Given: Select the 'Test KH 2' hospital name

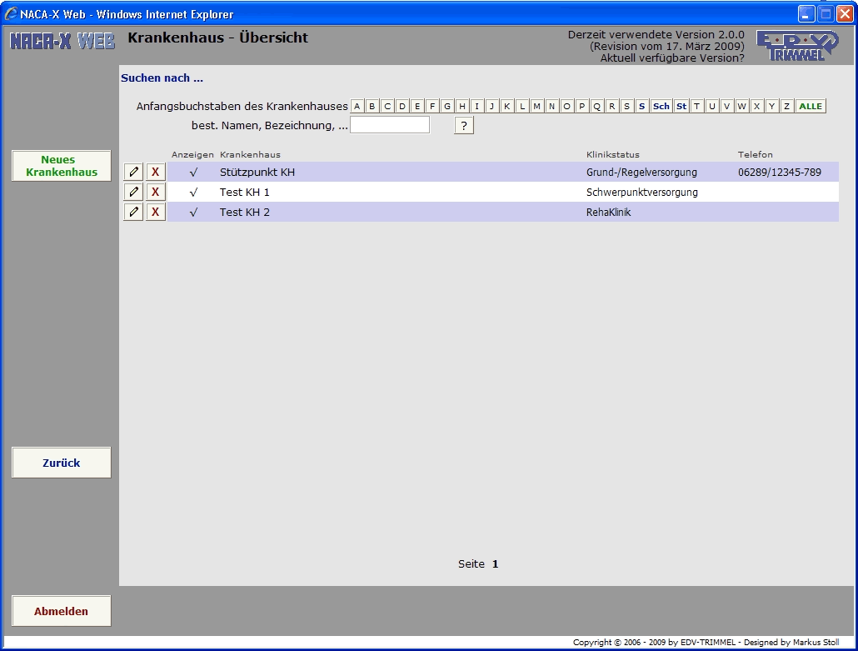Looking at the screenshot, I should [x=245, y=213].
